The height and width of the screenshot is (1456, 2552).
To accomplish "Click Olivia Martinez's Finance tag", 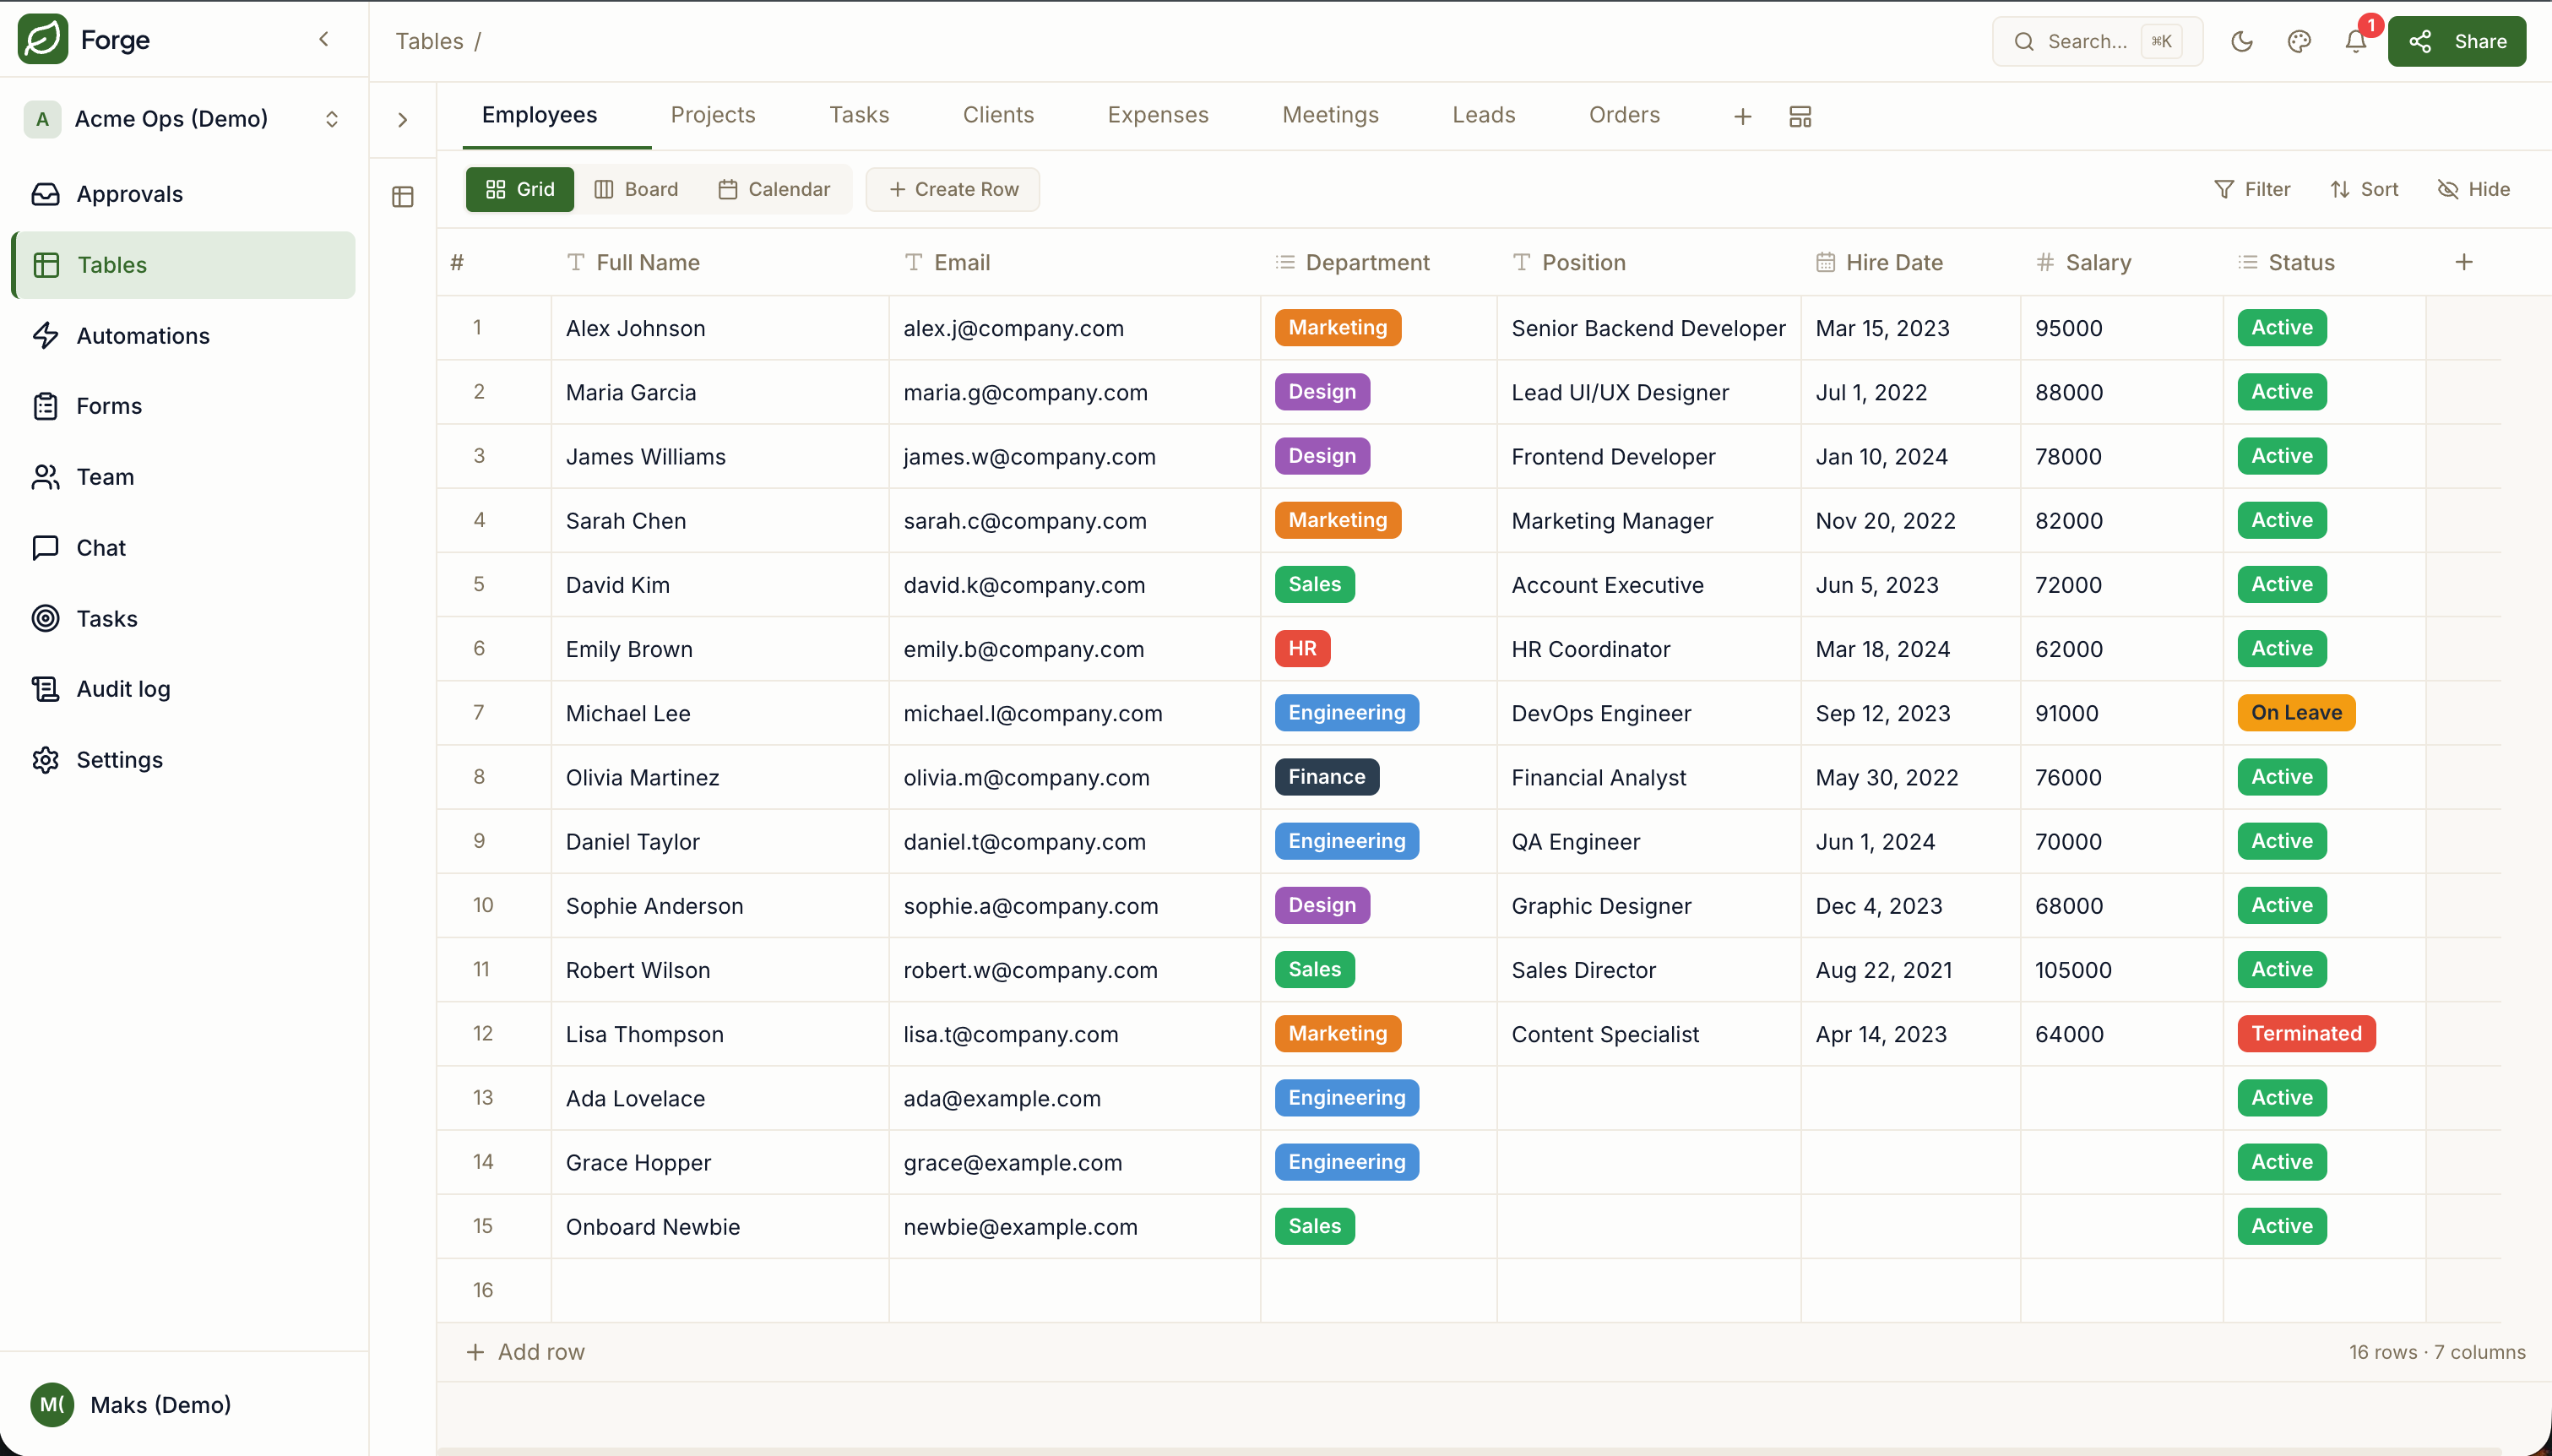I will pos(1327,777).
